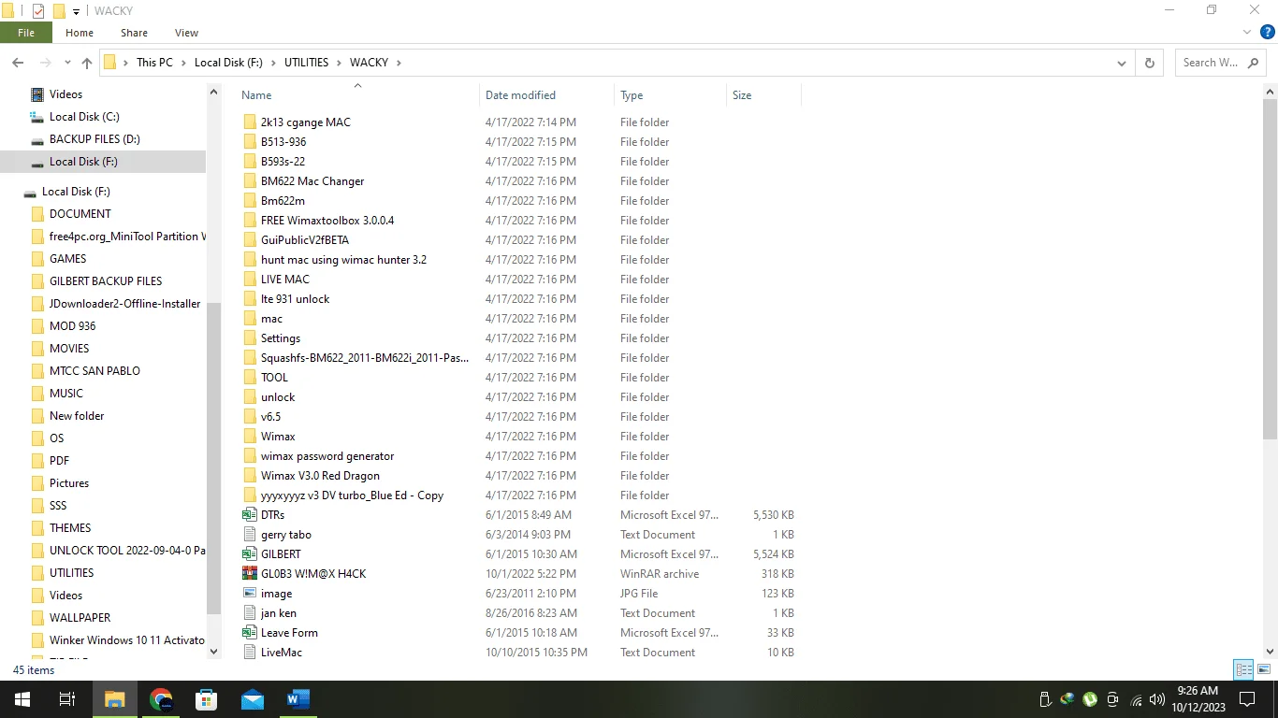Click the properties quick access icon

pos(38,11)
